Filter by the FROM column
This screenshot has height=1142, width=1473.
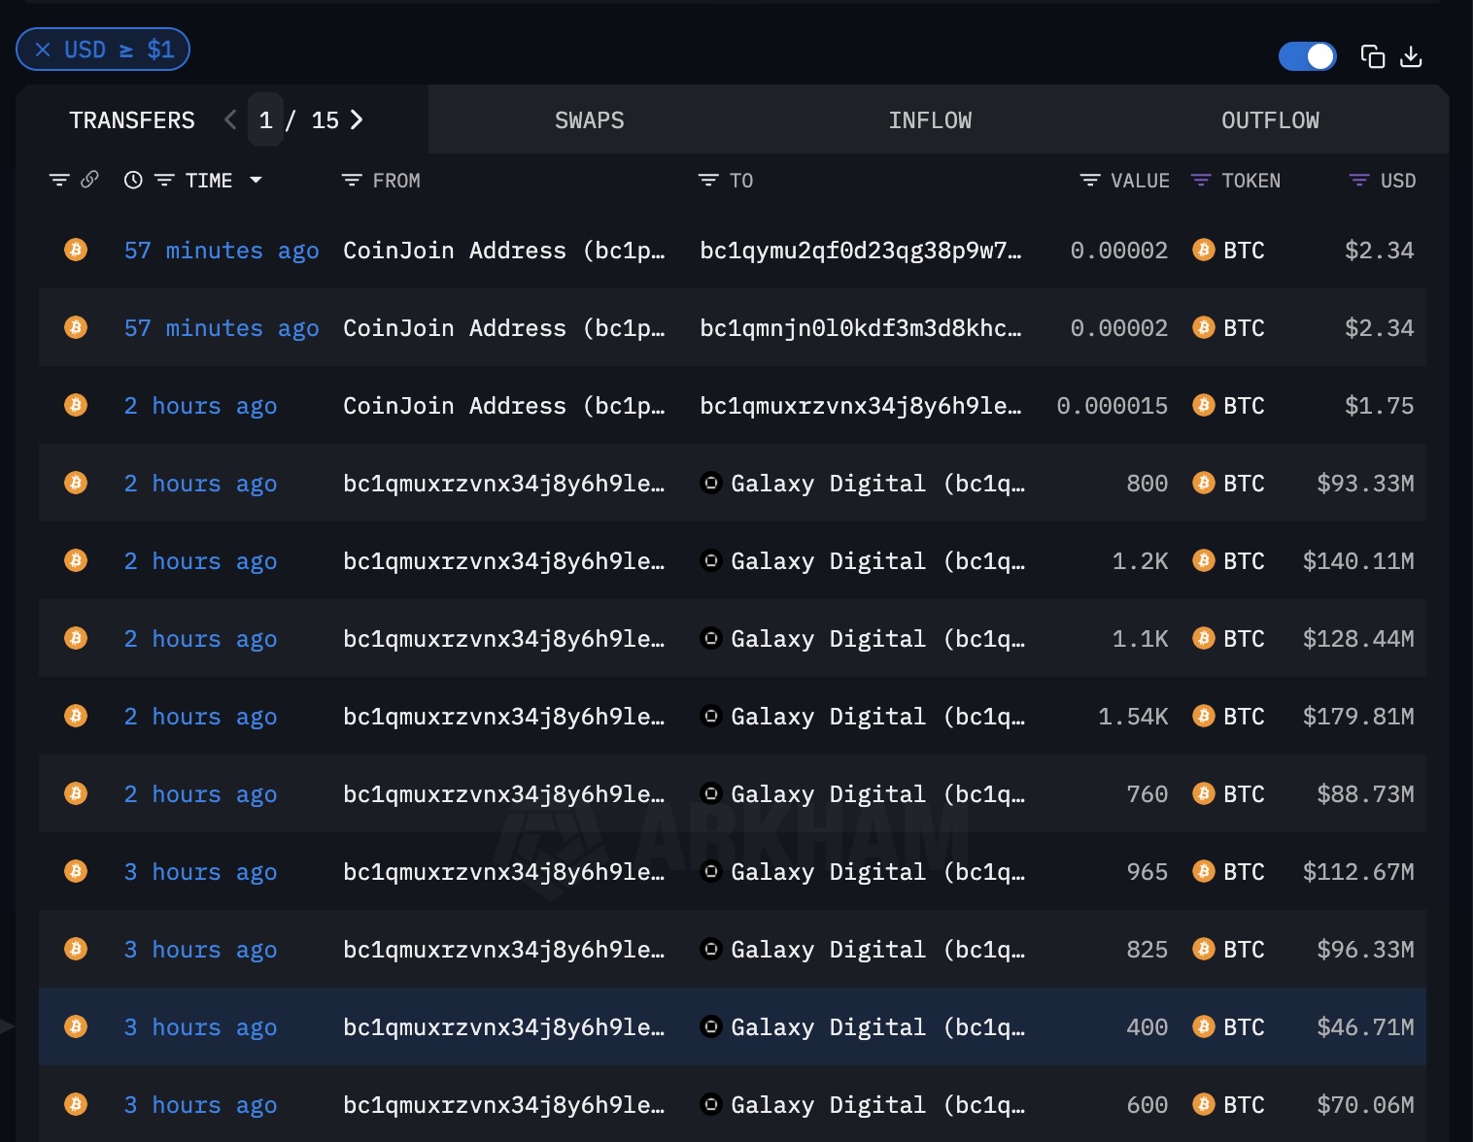[352, 181]
